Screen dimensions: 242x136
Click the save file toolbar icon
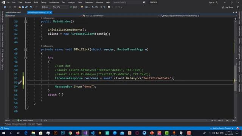(23, 7)
